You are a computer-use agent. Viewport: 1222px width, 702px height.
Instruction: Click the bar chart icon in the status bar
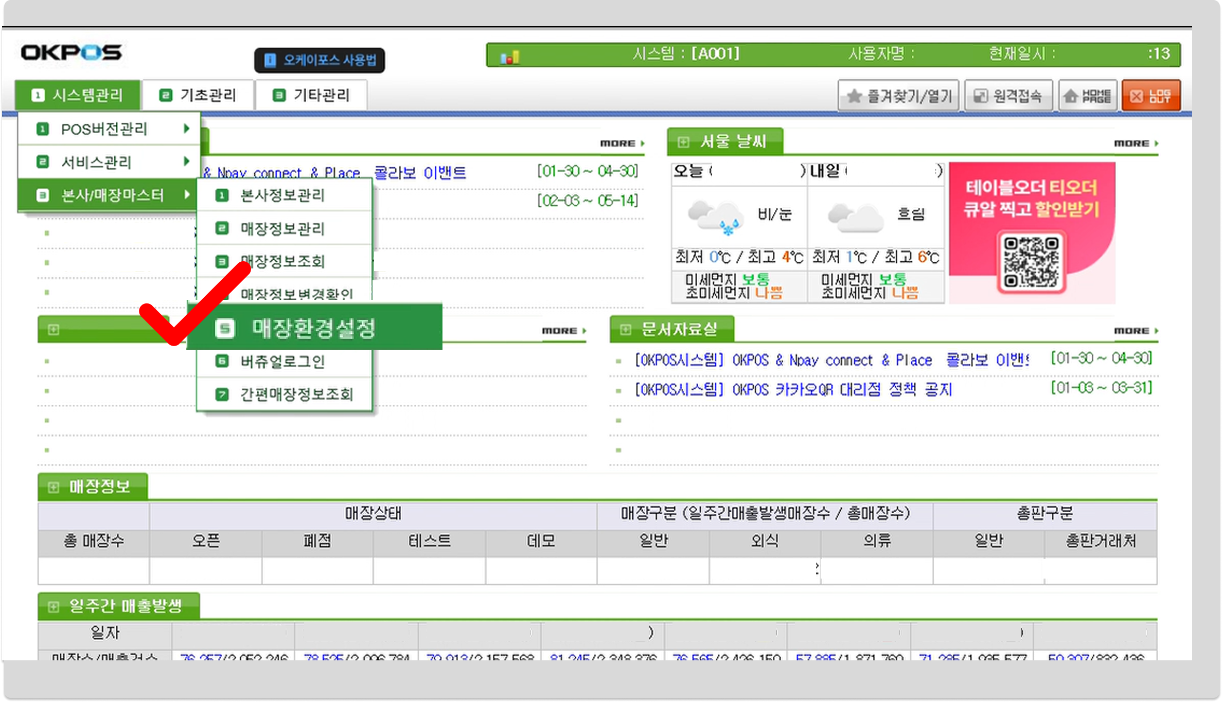tap(509, 57)
